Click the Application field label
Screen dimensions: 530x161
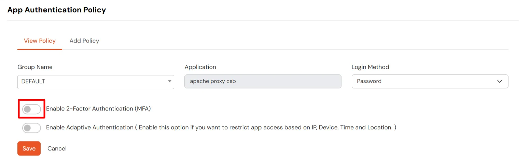pyautogui.click(x=200, y=67)
